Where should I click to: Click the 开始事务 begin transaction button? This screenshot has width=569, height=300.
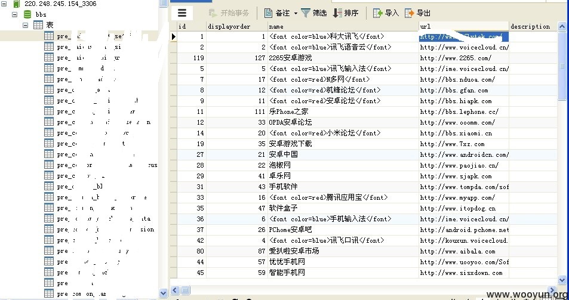(229, 13)
